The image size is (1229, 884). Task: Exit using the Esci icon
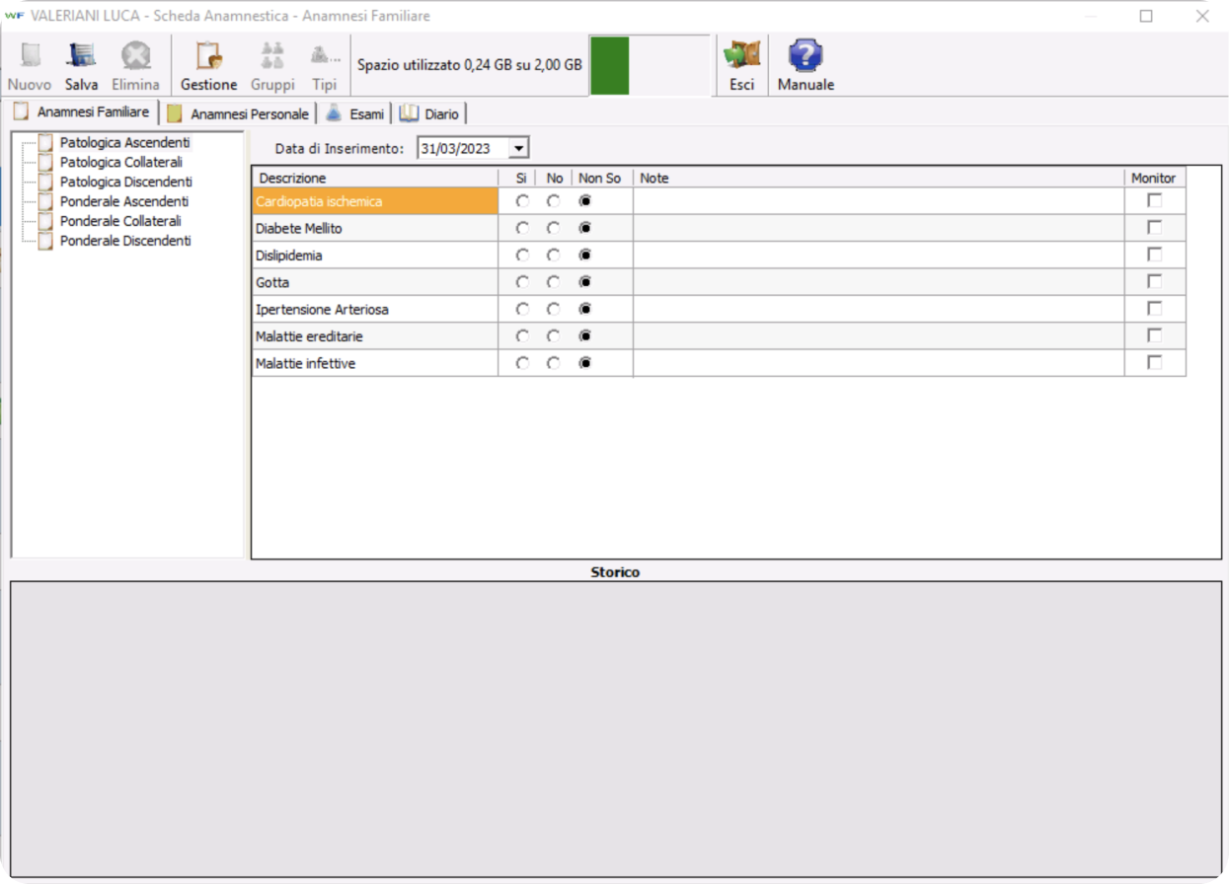(741, 66)
